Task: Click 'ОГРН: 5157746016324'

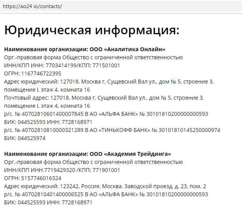Action: tap(33, 178)
